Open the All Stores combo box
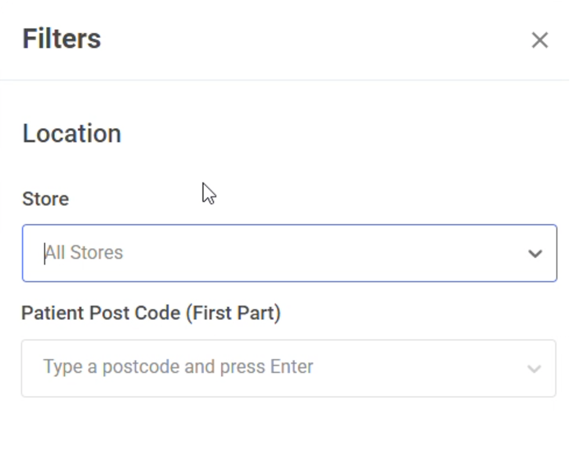The height and width of the screenshot is (450, 570). pyautogui.click(x=289, y=253)
